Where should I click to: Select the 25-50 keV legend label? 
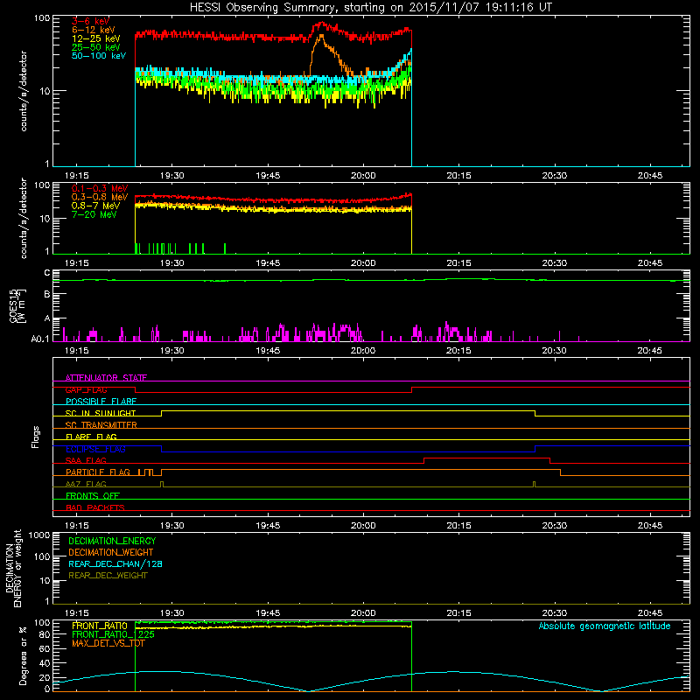click(x=96, y=47)
